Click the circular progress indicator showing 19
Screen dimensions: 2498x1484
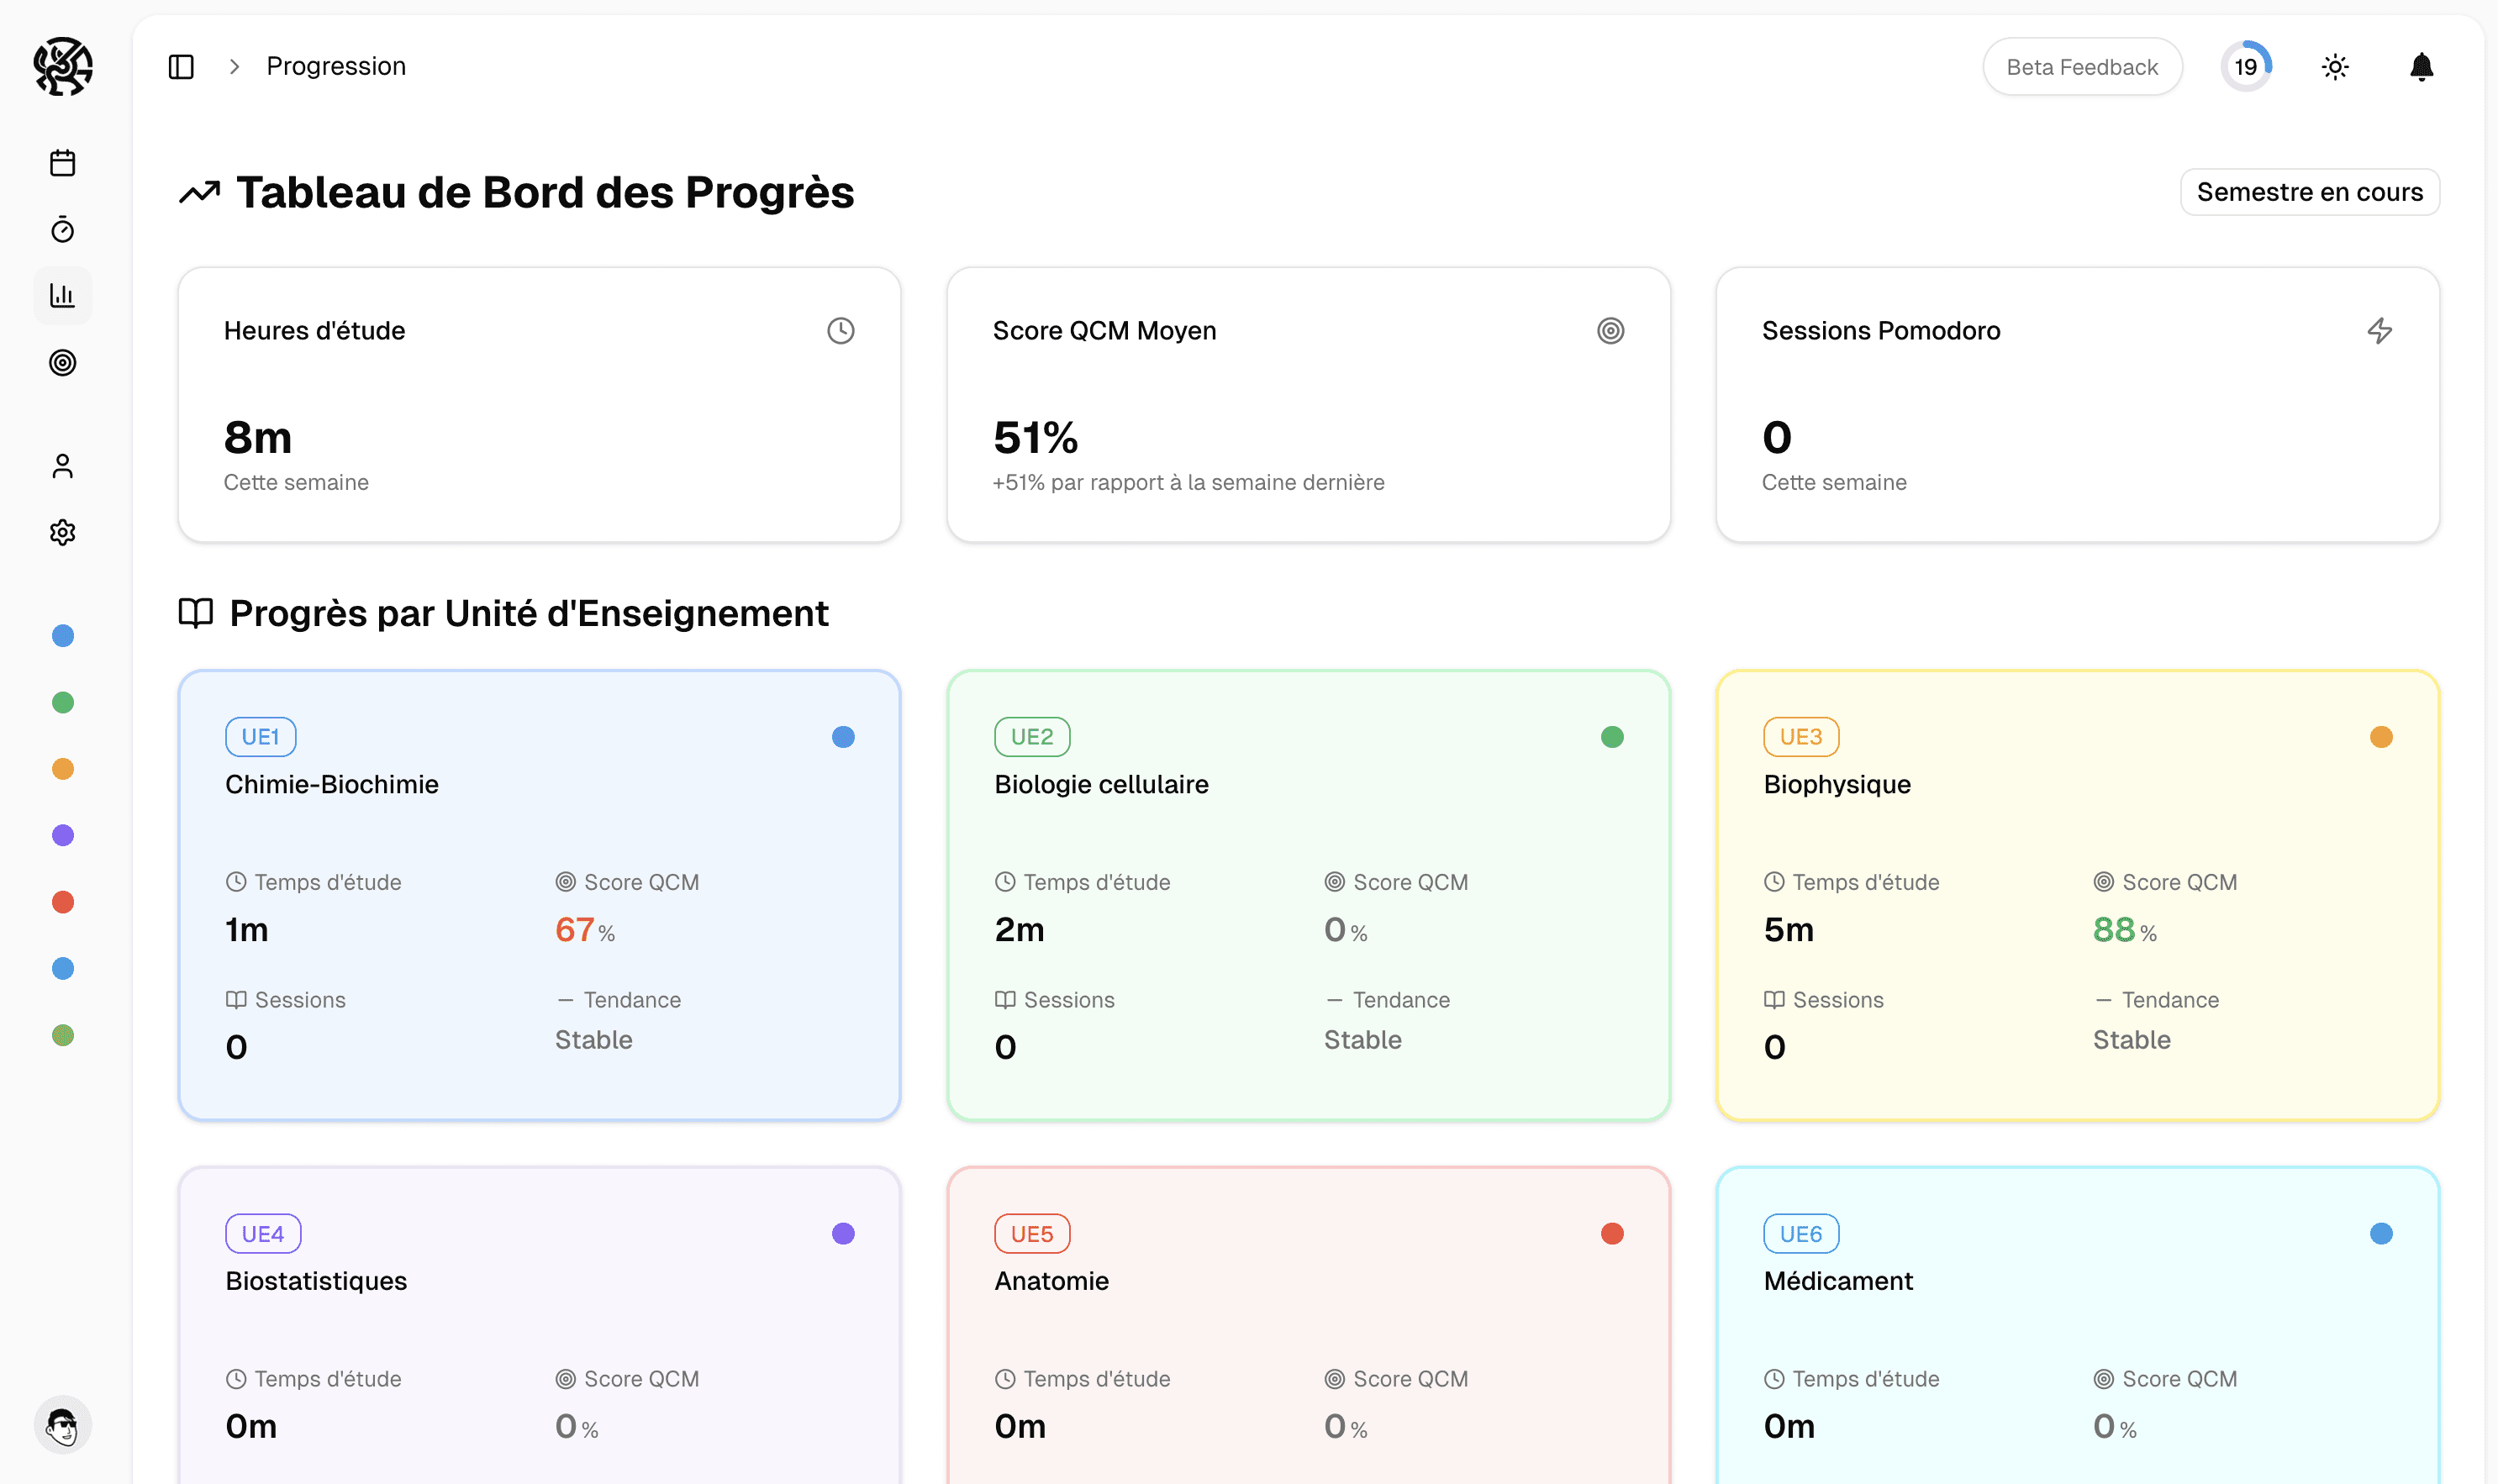pyautogui.click(x=2246, y=67)
